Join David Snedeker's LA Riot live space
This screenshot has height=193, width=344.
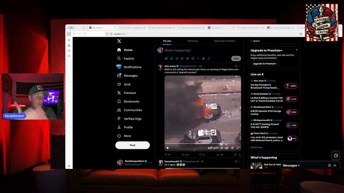pyautogui.click(x=291, y=99)
